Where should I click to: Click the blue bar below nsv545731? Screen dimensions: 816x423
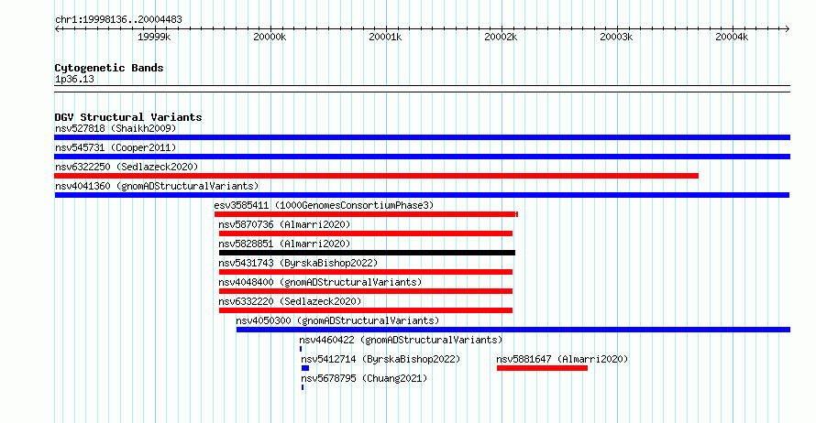click(422, 157)
